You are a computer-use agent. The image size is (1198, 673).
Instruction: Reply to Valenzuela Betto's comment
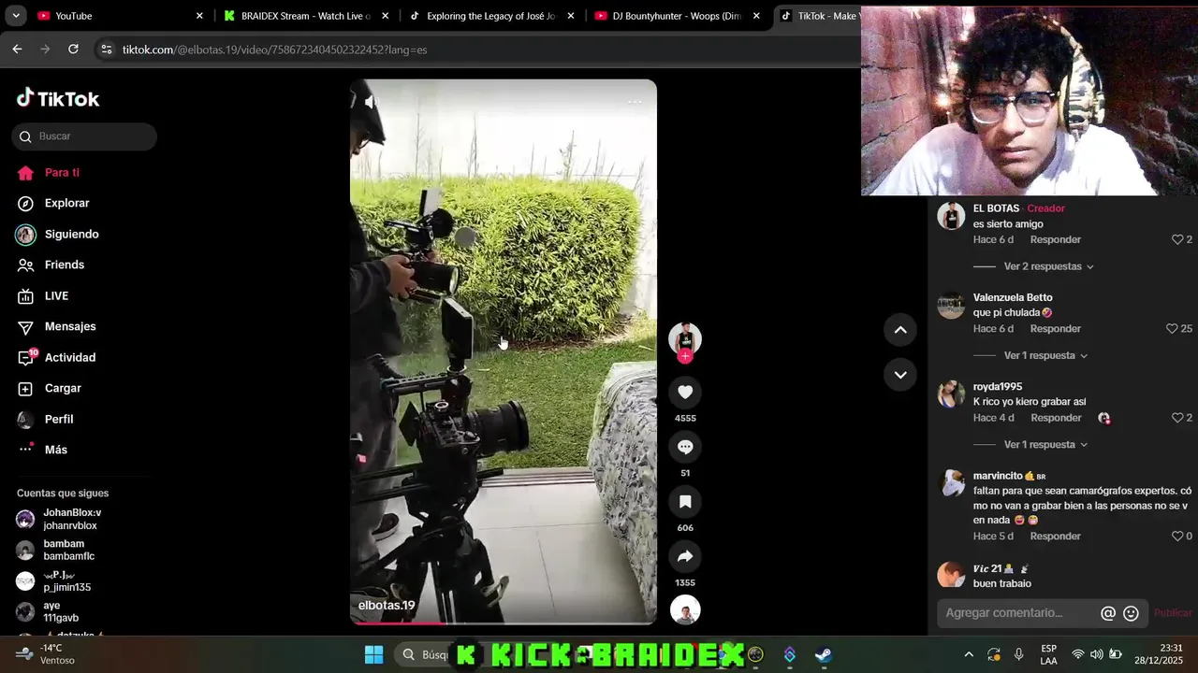point(1056,328)
